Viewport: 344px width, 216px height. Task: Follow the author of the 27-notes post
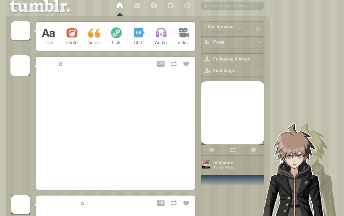coord(61,64)
